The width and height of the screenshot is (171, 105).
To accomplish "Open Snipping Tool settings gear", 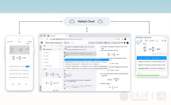I will (165, 40).
